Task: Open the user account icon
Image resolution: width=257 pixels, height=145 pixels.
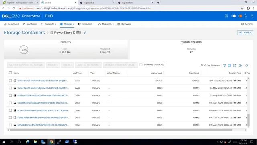Action: pyautogui.click(x=245, y=16)
